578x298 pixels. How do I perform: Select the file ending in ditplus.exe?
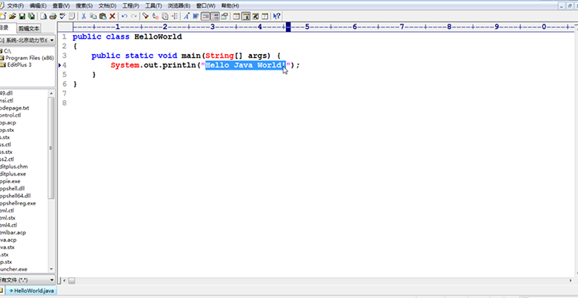13,174
